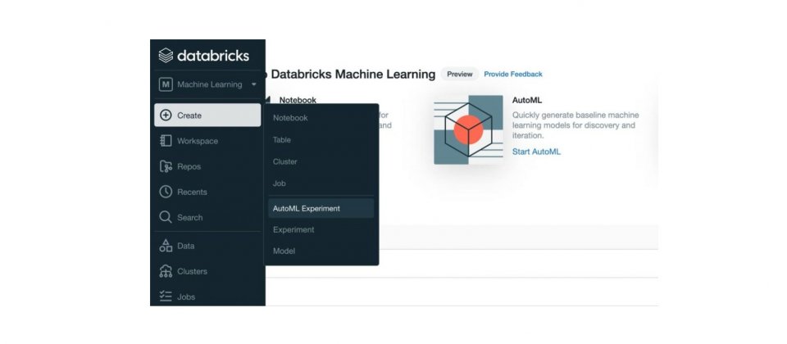
Task: Click the AutoML description text
Action: (x=575, y=125)
